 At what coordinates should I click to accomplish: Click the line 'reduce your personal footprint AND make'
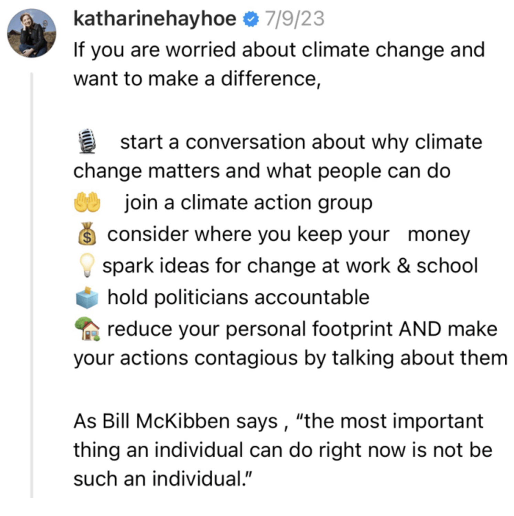click(302, 329)
